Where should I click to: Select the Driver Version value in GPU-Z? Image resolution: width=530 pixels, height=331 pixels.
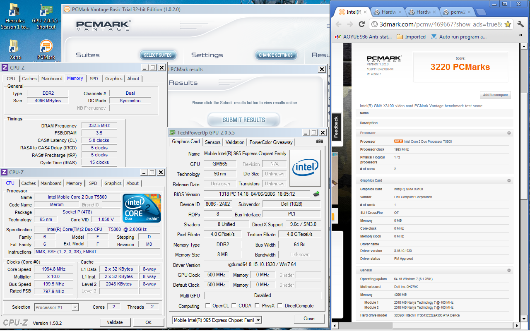(x=263, y=265)
